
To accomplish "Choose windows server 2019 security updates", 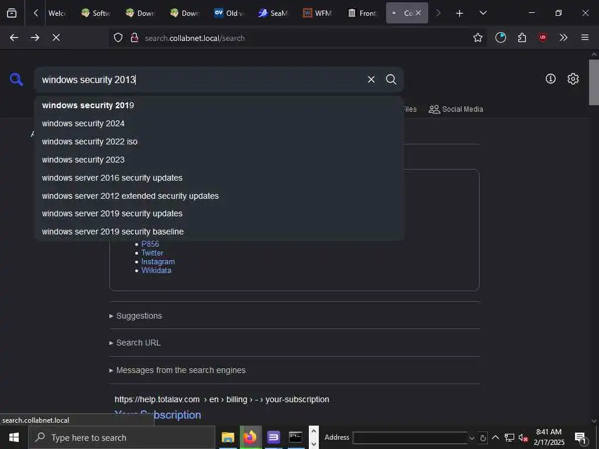I will 219,213.
